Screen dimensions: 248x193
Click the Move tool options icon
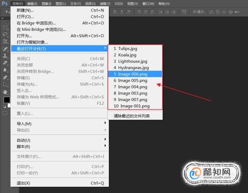pos(7,12)
